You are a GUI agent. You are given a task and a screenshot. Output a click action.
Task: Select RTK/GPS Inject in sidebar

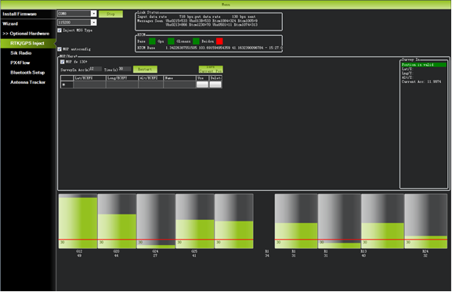(27, 43)
